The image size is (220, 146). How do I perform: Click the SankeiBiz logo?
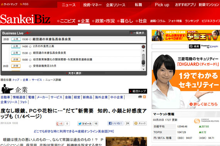click(x=25, y=19)
